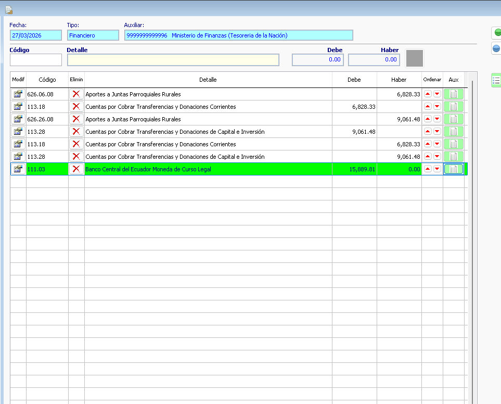Select the Tipo field showing Financiero
Screen dimensions: 501x404
tap(93, 35)
